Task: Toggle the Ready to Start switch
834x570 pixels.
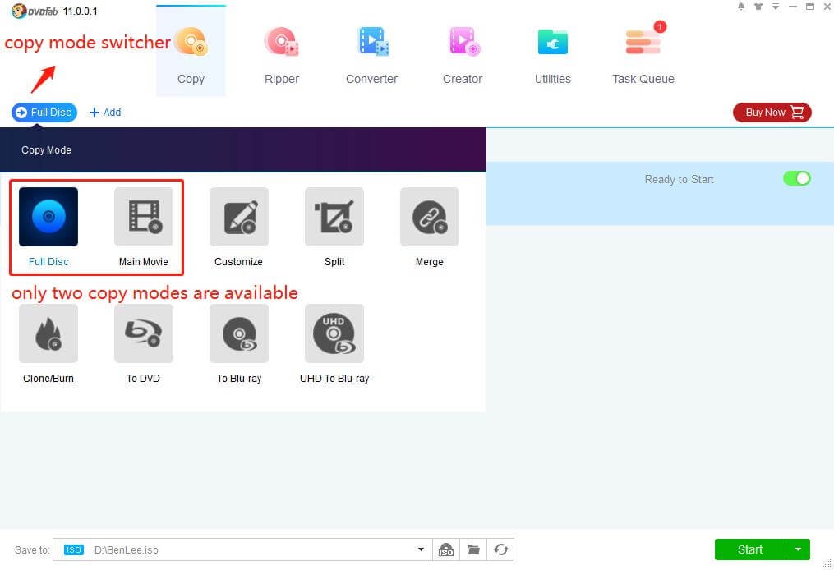Action: tap(795, 178)
